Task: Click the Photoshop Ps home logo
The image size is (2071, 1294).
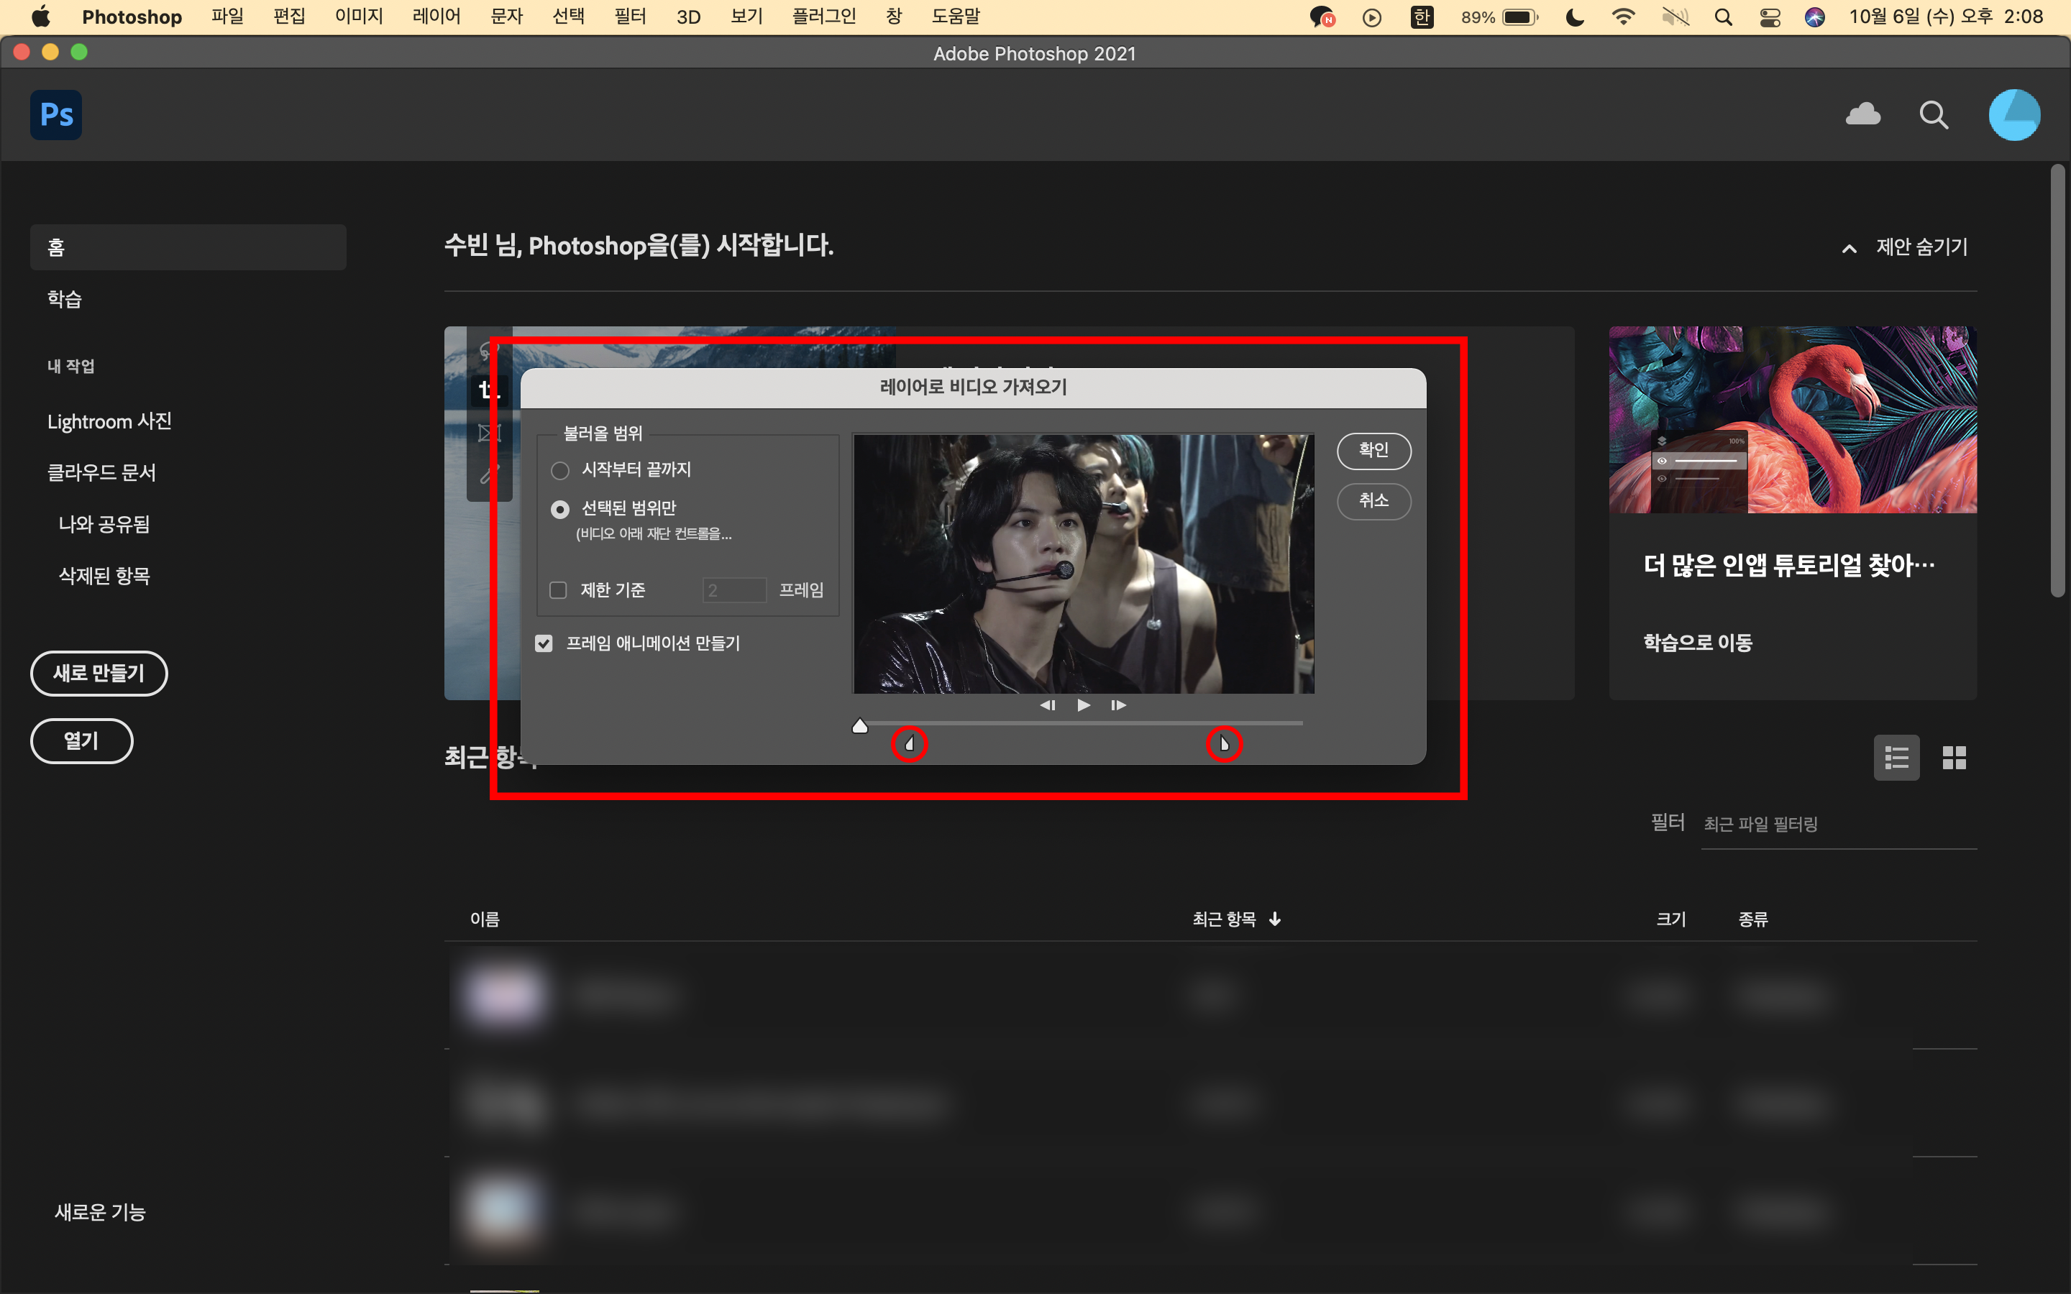Action: 57,115
